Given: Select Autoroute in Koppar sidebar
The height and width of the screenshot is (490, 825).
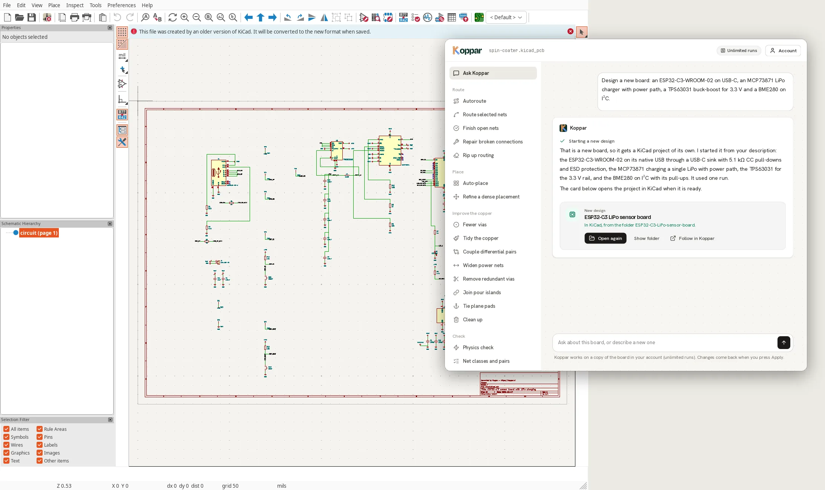Looking at the screenshot, I should (493, 101).
